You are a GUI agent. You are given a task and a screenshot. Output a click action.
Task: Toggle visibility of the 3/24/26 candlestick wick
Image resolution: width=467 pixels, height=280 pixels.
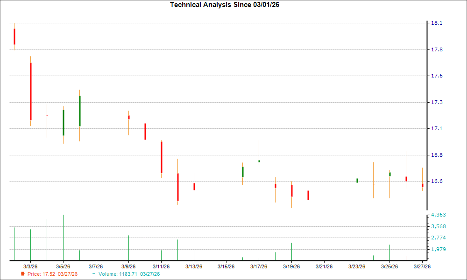click(374, 180)
